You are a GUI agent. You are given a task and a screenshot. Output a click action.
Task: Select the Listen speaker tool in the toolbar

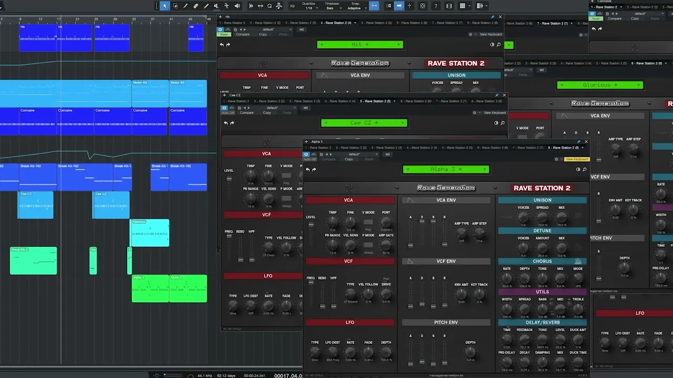click(x=237, y=6)
